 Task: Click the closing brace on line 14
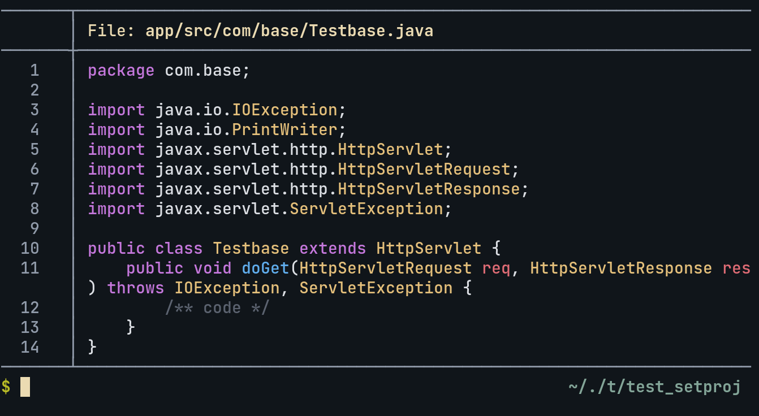click(x=92, y=347)
